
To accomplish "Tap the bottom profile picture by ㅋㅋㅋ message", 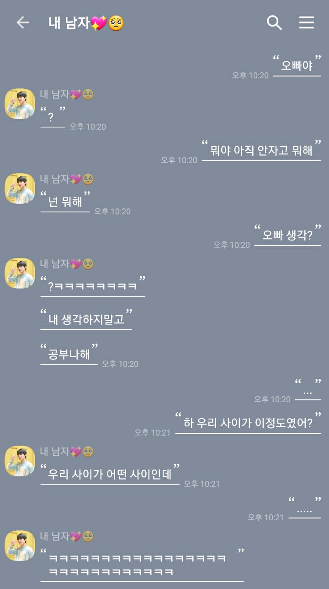I will (20, 545).
